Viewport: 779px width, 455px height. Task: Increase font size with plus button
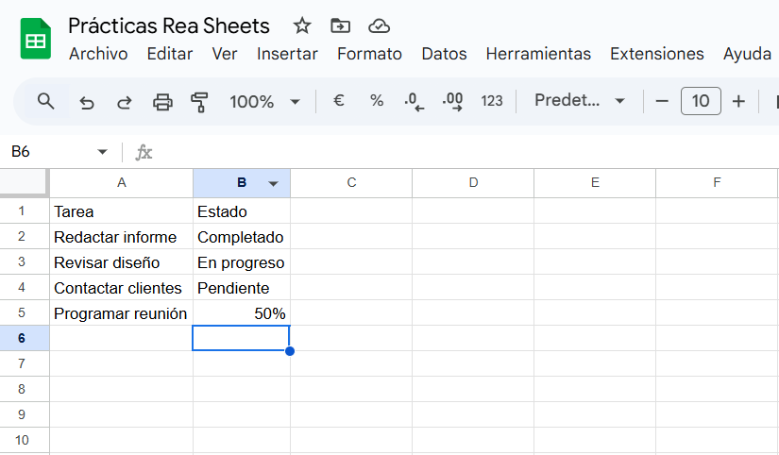point(738,101)
